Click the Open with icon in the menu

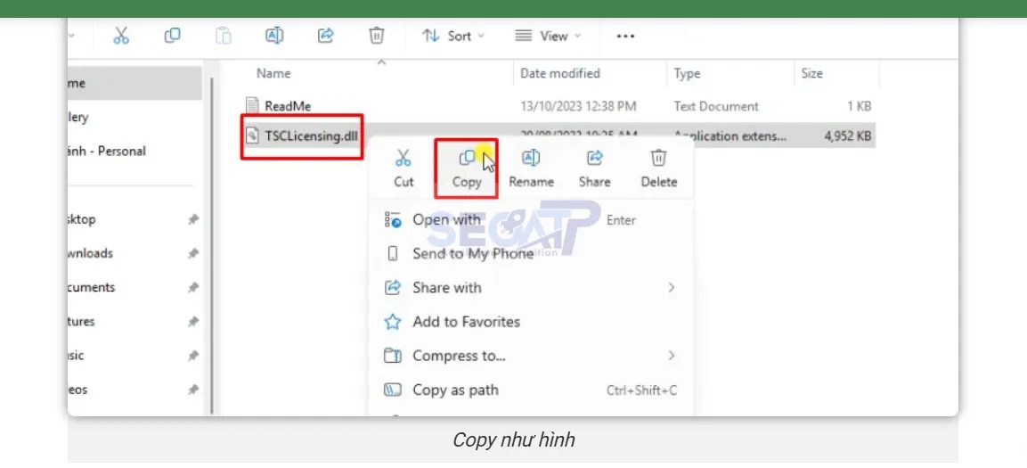click(x=392, y=219)
